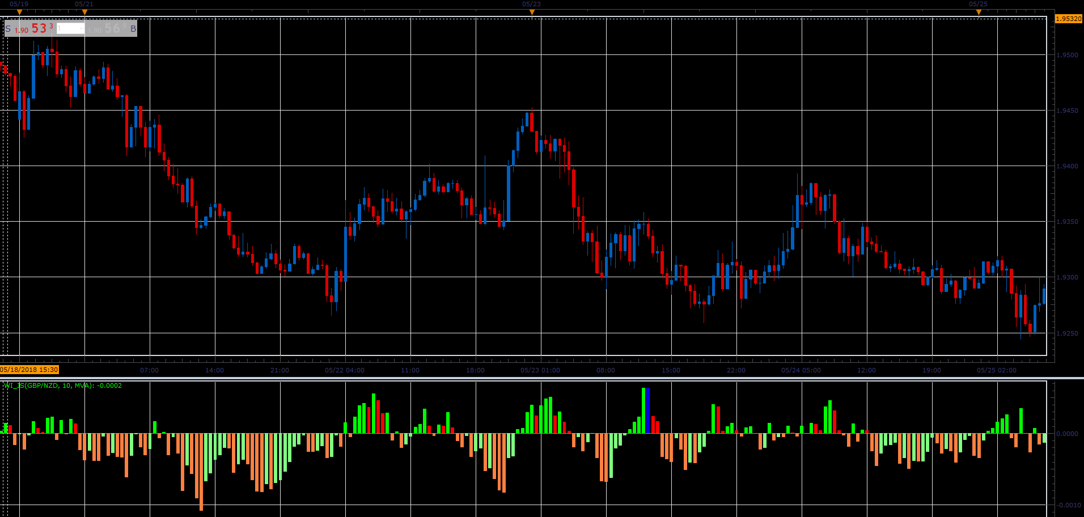Click the blue histogram bar in indicator panel
This screenshot has width=1084, height=517.
click(x=648, y=410)
